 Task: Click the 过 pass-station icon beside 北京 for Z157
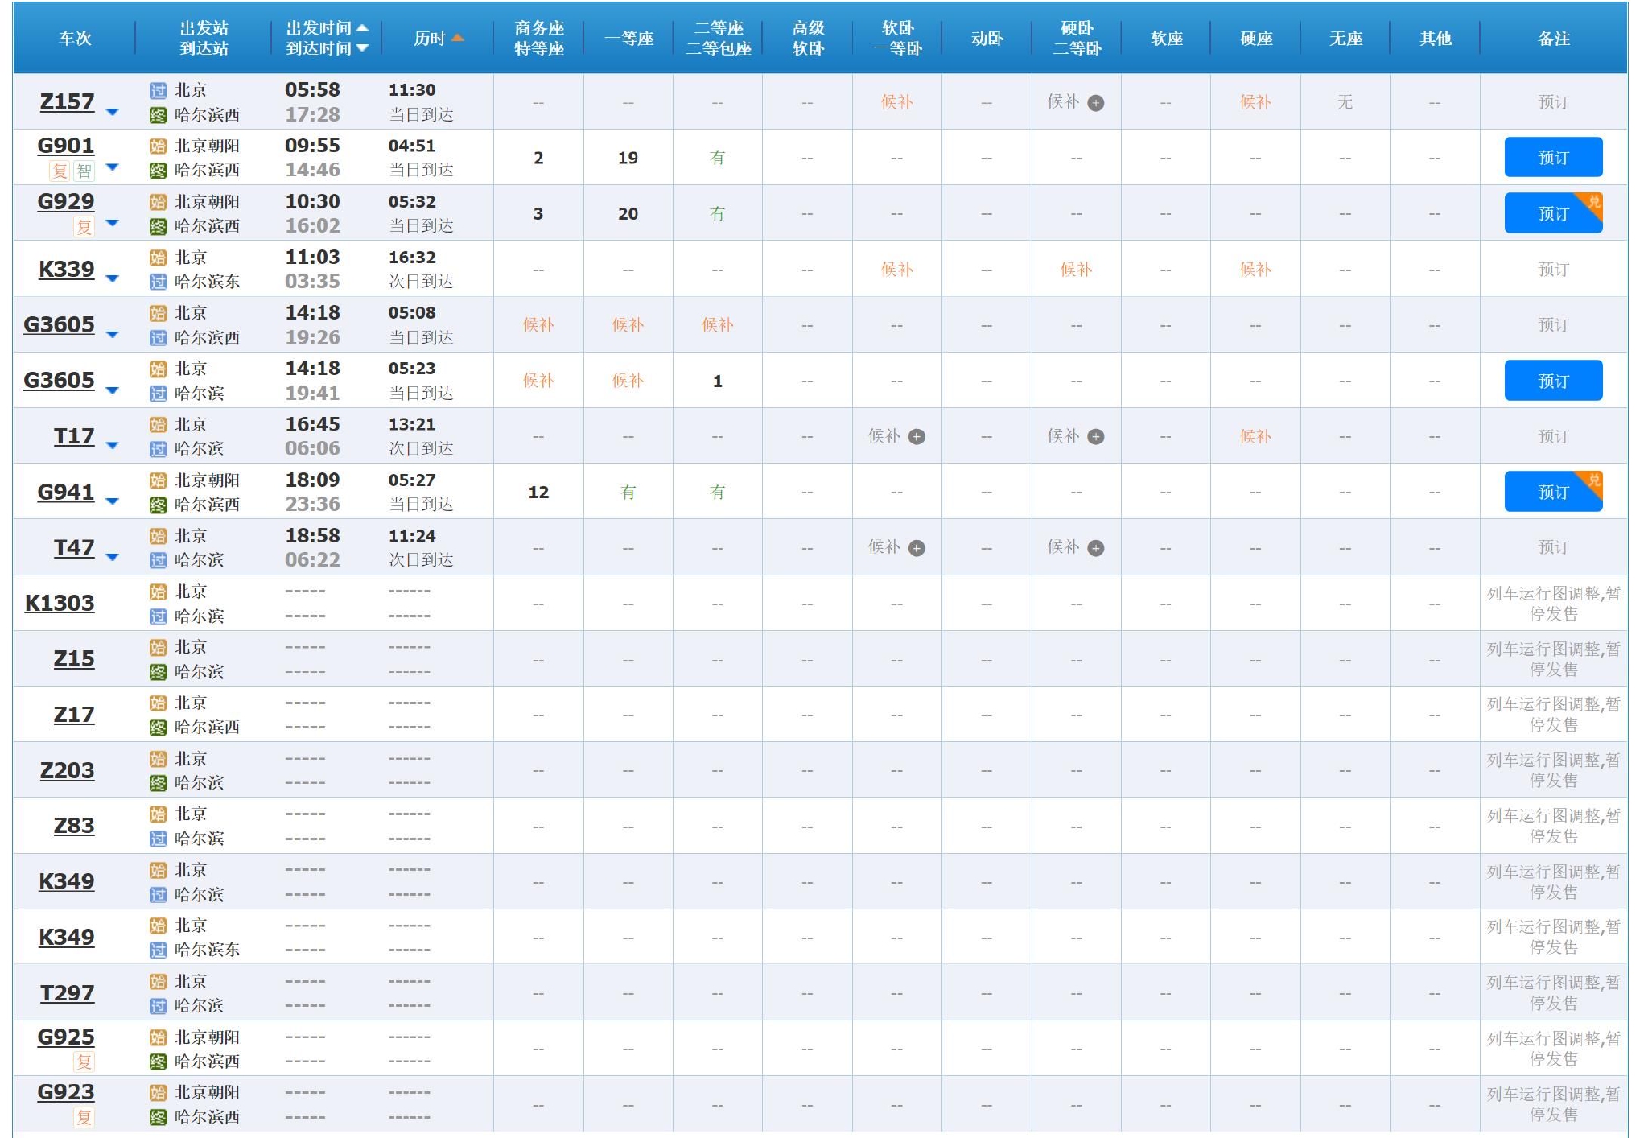158,91
